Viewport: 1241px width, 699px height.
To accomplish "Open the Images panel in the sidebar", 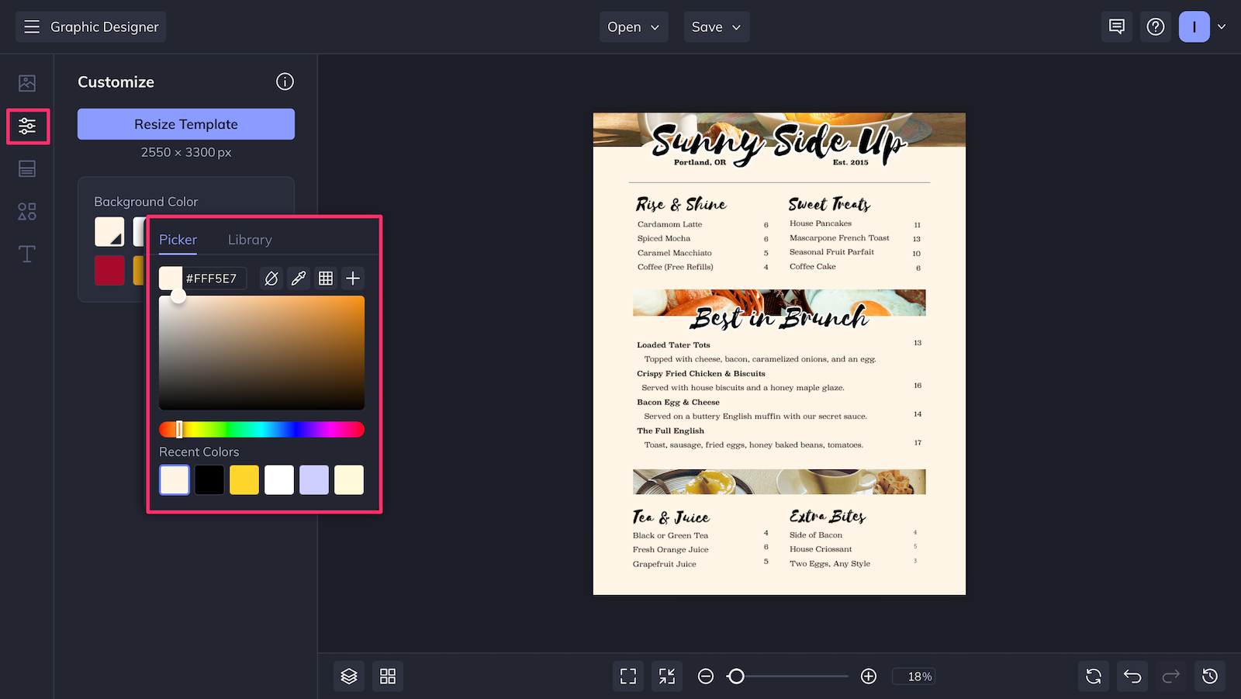I will coord(27,82).
